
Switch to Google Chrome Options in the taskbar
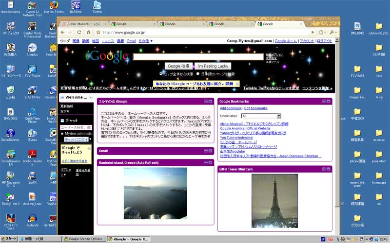pyautogui.click(x=84, y=239)
